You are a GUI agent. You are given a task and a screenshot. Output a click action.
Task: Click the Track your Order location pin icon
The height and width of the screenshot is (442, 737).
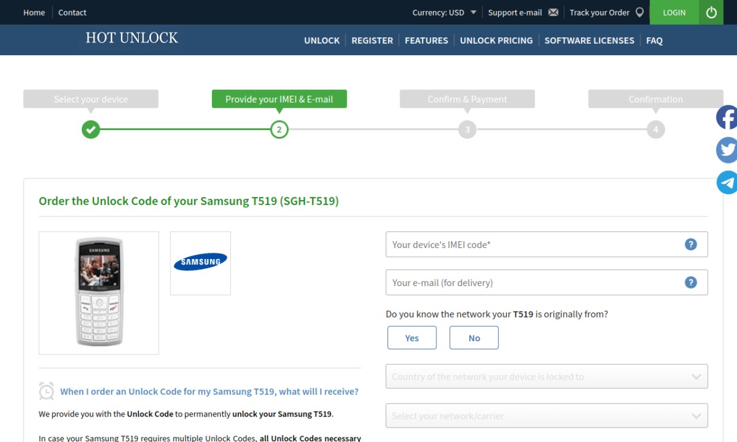pyautogui.click(x=639, y=13)
